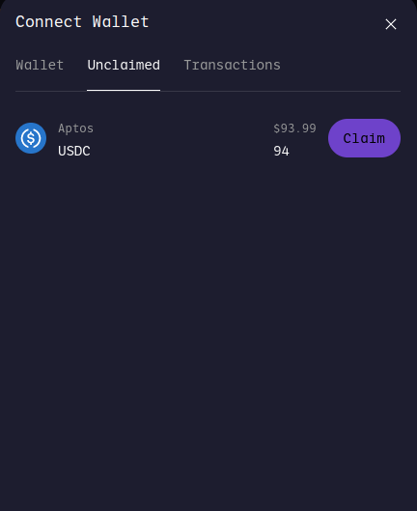The width and height of the screenshot is (417, 511).
Task: Click the USDC token name
Action: pos(74,151)
